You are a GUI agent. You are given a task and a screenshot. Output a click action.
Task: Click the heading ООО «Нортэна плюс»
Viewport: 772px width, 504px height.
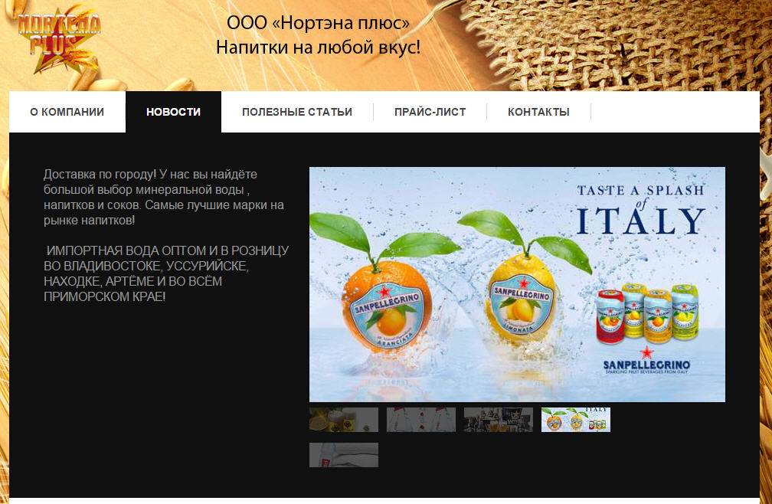pos(318,23)
